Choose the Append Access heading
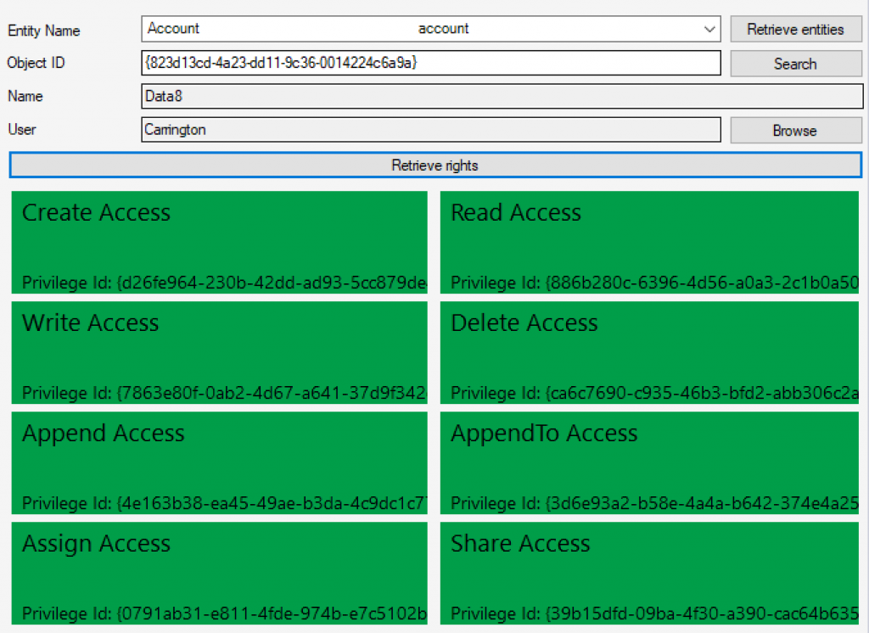The width and height of the screenshot is (869, 633). pos(103,434)
